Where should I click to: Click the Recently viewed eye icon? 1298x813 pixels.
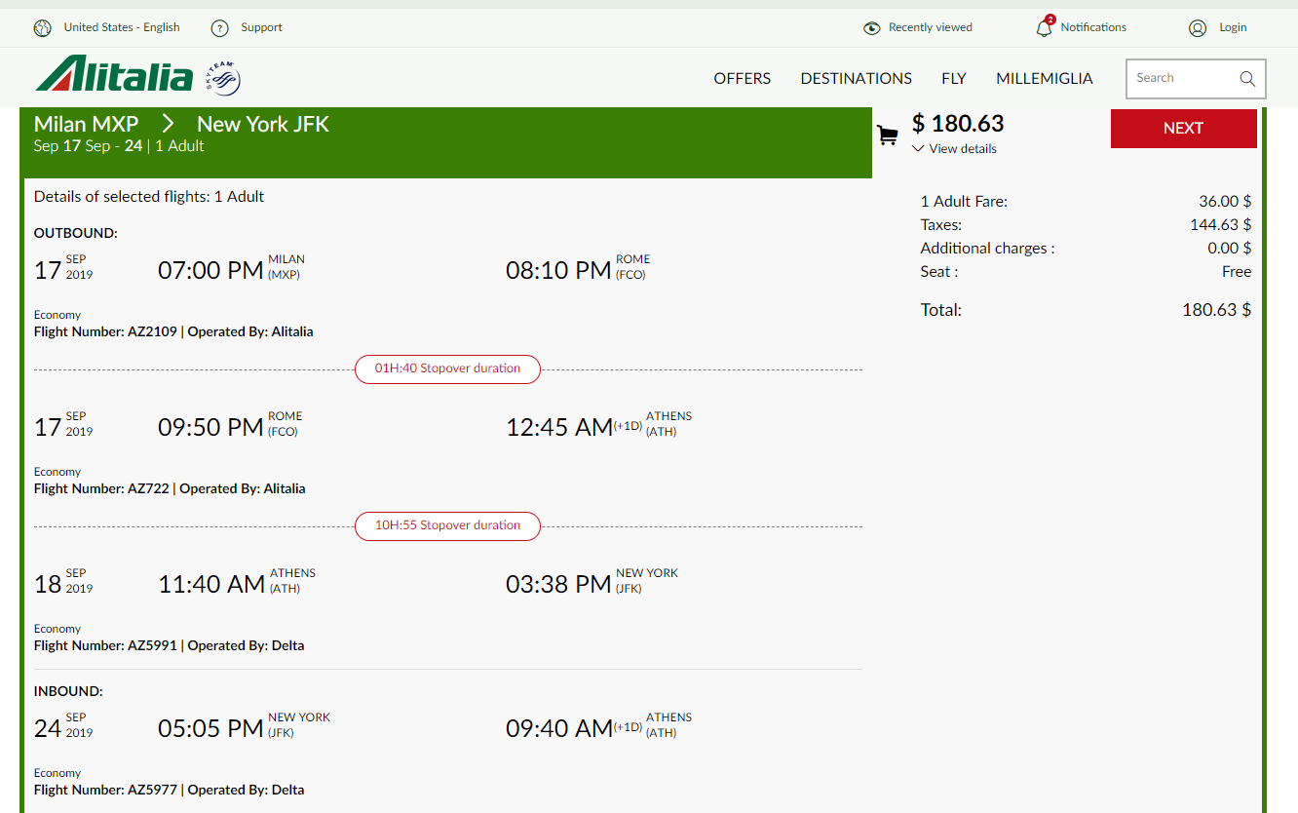pyautogui.click(x=871, y=28)
